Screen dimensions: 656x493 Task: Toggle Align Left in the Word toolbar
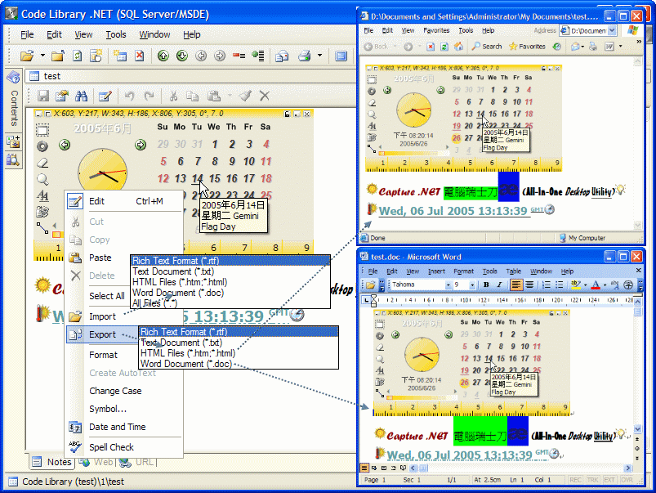pos(516,285)
